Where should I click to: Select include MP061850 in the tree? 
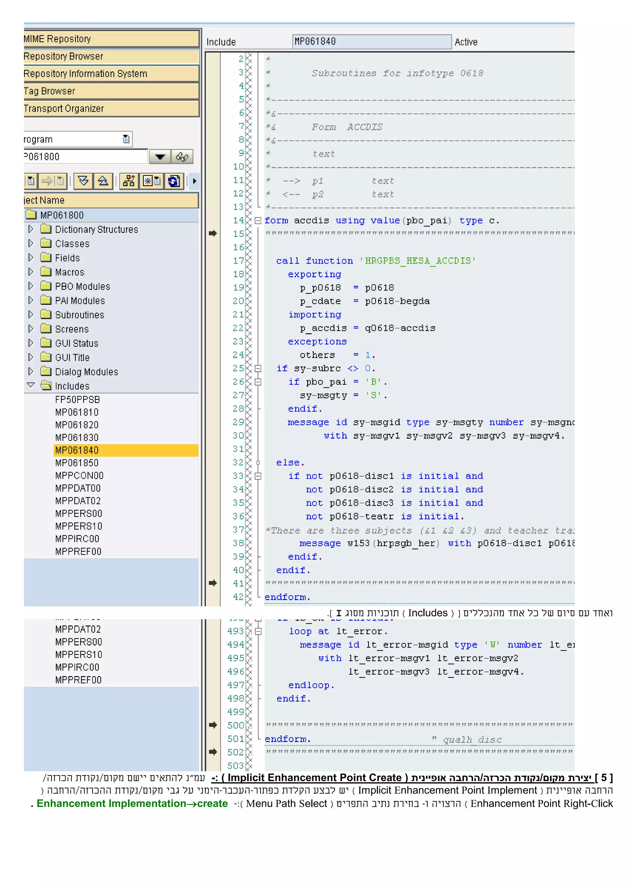77,463
